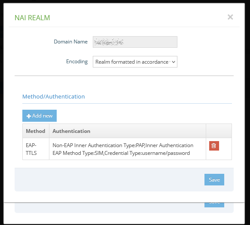Click the NAI REALM title

click(x=32, y=18)
